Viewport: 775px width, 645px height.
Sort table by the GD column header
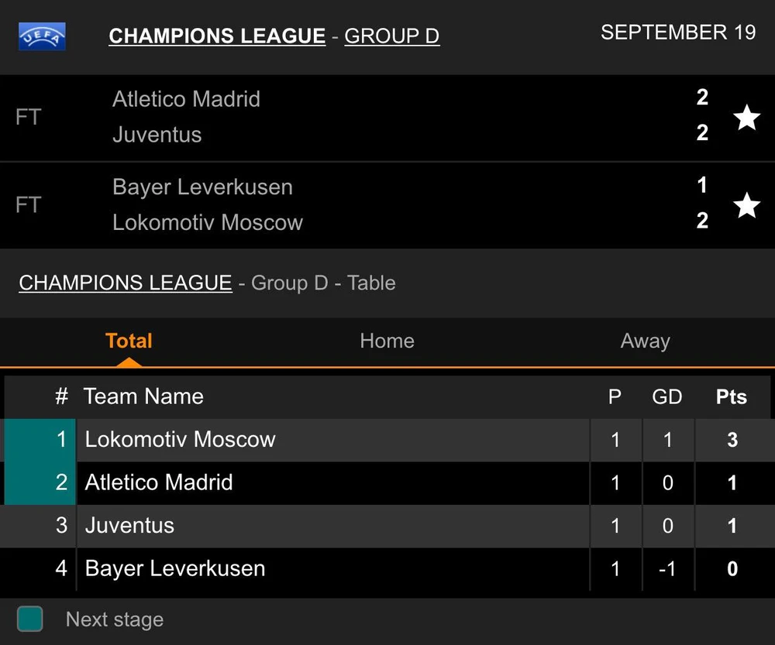pyautogui.click(x=666, y=397)
